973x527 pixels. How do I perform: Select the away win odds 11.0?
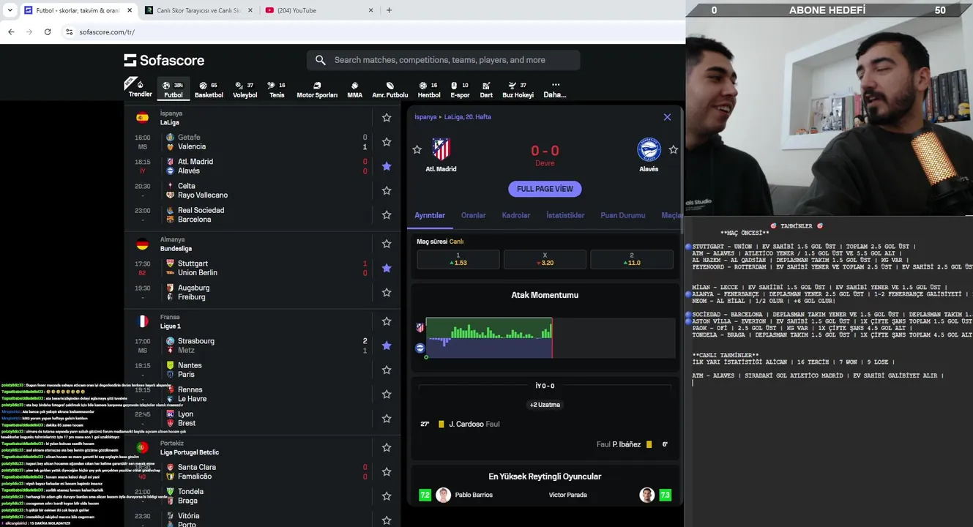click(x=632, y=259)
